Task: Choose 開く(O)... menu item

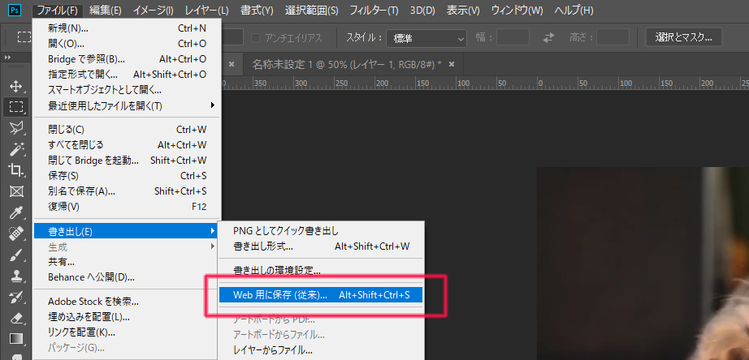Action: point(127,44)
